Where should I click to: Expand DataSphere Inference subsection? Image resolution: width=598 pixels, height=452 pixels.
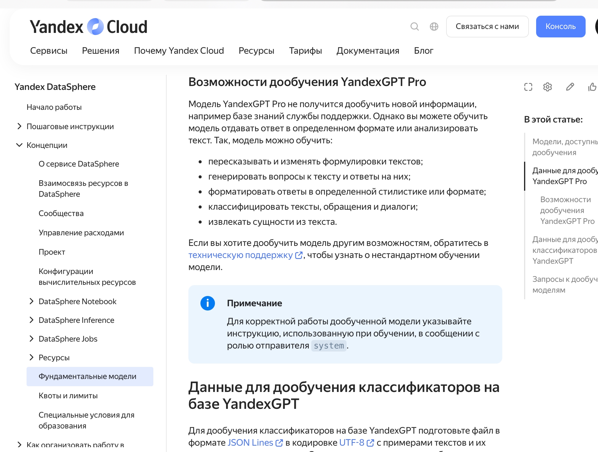coord(31,320)
